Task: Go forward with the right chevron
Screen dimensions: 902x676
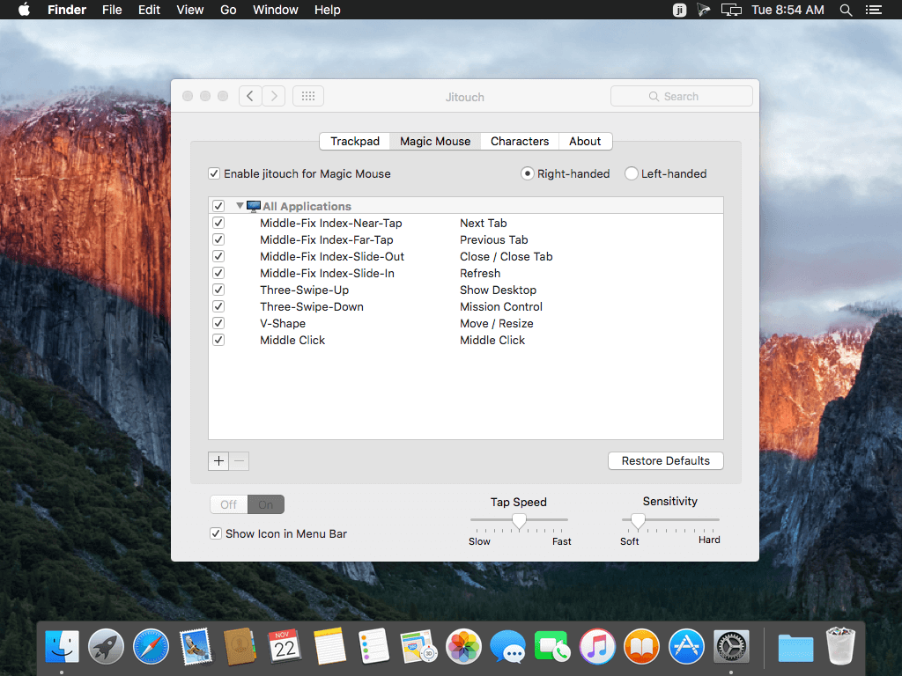Action: tap(275, 96)
